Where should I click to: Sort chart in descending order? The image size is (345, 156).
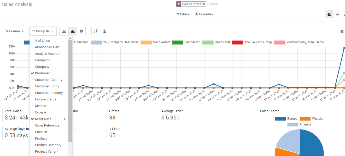tap(96, 31)
